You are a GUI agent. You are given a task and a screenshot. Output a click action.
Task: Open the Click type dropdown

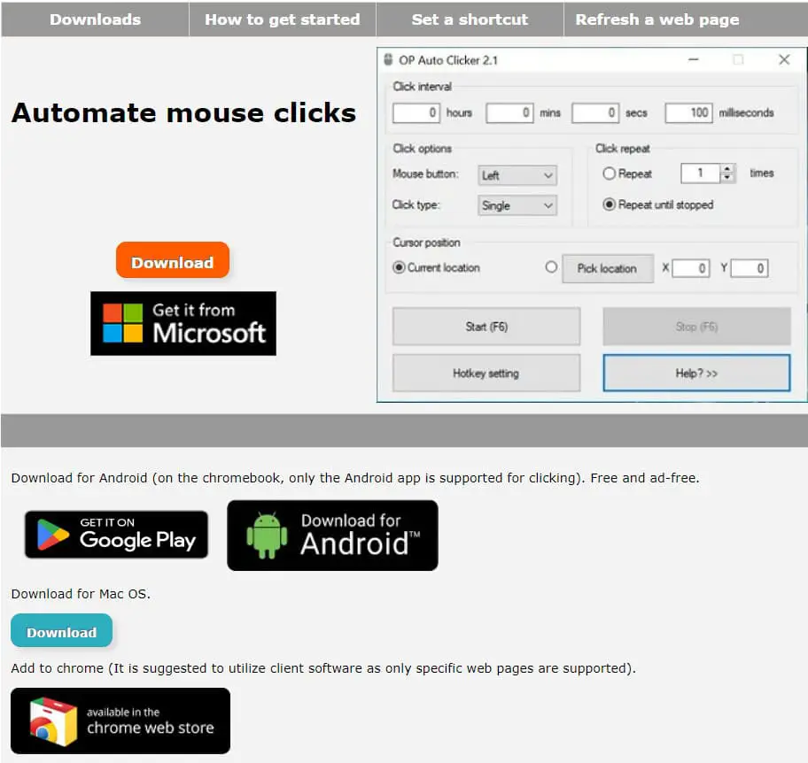tap(517, 205)
